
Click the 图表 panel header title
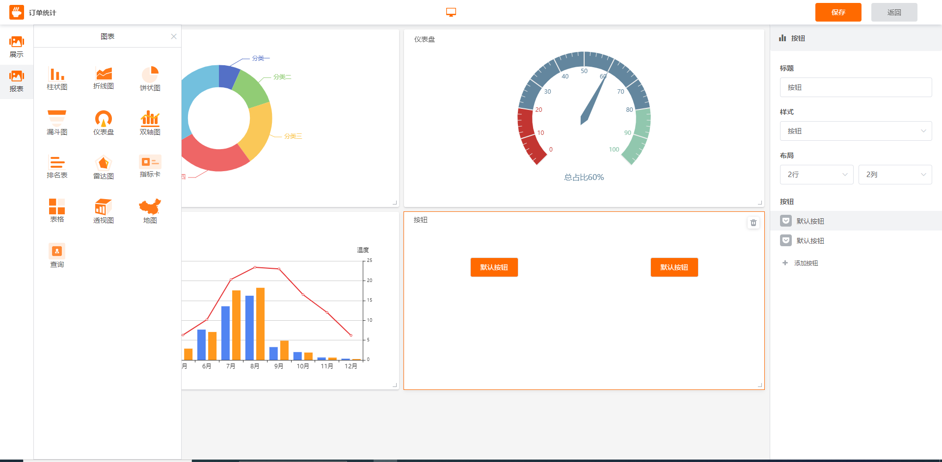(108, 36)
